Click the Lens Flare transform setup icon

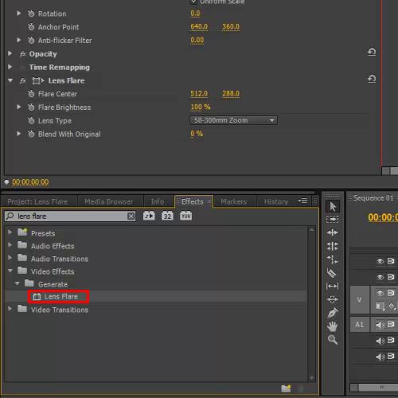(38, 80)
